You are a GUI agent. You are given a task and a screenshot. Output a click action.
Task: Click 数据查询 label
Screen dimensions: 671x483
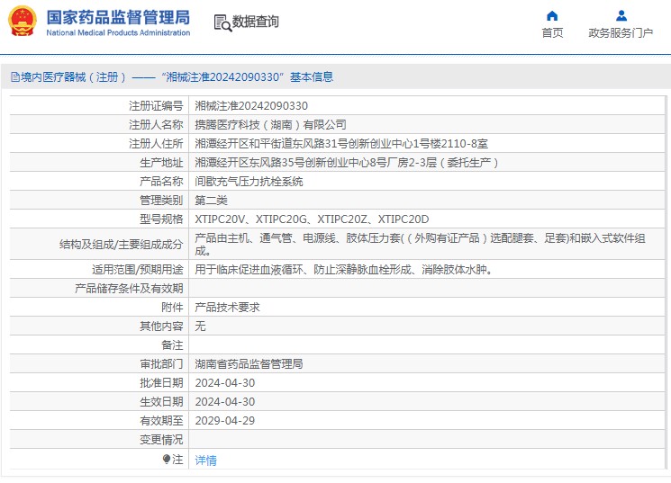click(256, 22)
